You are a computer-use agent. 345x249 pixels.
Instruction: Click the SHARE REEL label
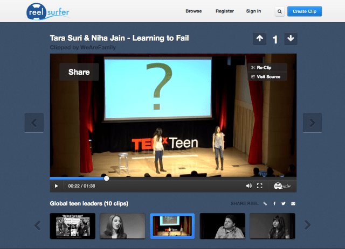pyautogui.click(x=245, y=203)
